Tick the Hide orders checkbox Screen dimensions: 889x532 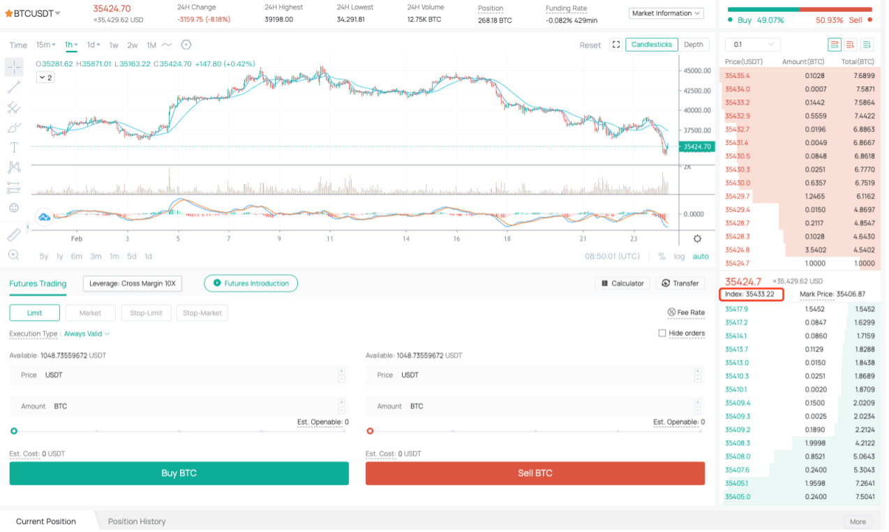click(662, 333)
